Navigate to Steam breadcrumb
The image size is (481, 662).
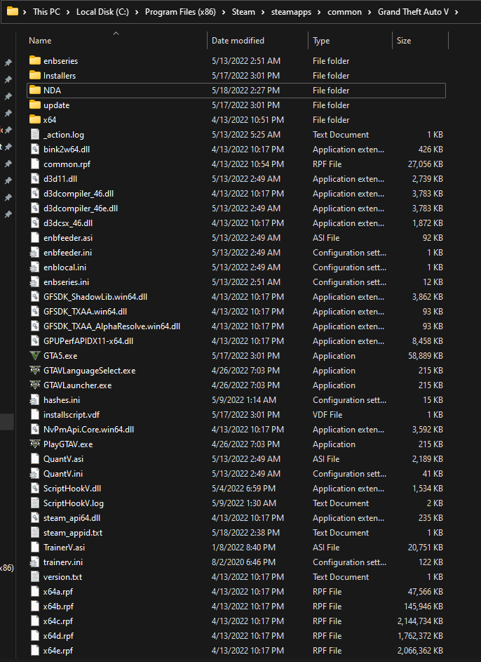click(243, 12)
